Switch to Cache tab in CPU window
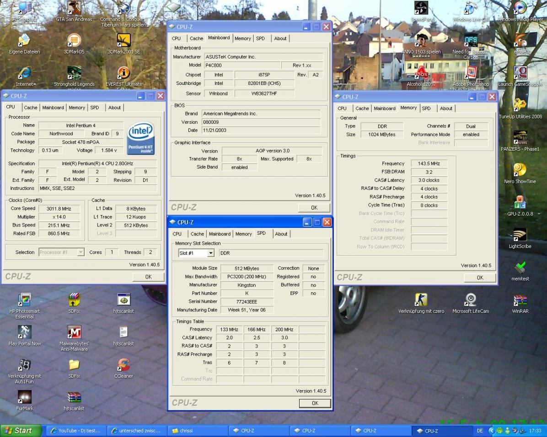547x437 pixels. coord(30,108)
